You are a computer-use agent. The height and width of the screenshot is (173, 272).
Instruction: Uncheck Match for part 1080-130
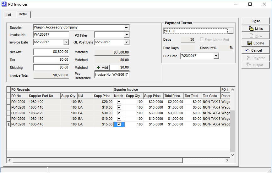[x=119, y=119]
